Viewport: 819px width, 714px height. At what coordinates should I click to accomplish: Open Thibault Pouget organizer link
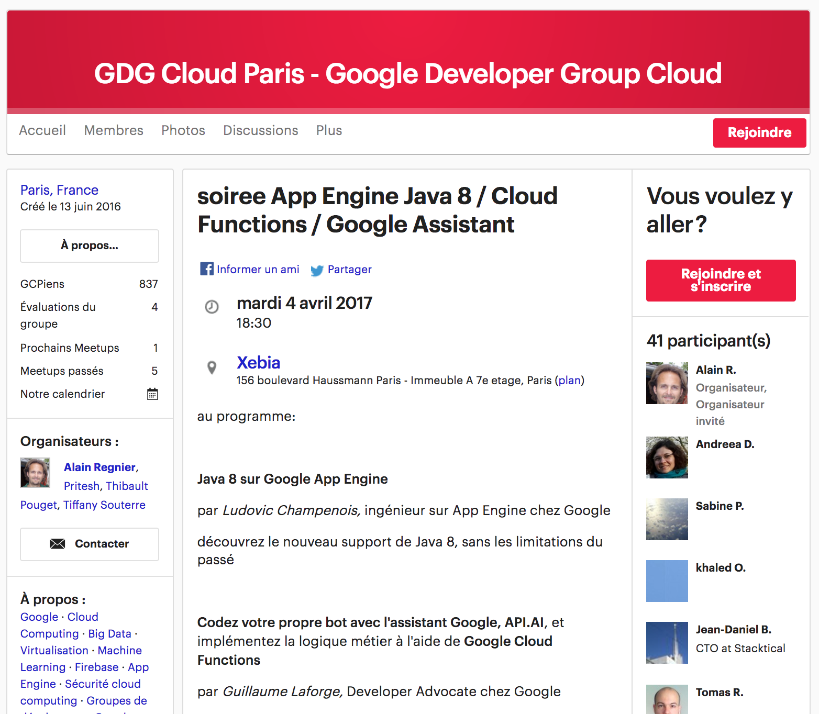(x=84, y=496)
